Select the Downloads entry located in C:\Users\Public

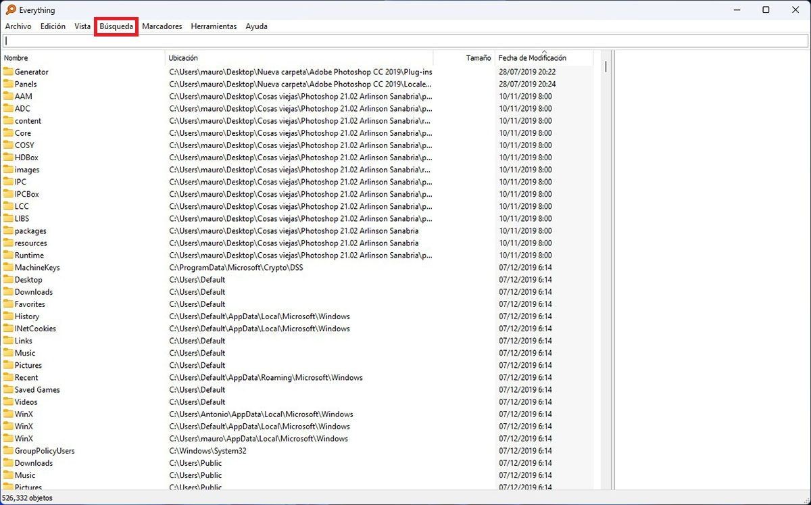point(34,462)
